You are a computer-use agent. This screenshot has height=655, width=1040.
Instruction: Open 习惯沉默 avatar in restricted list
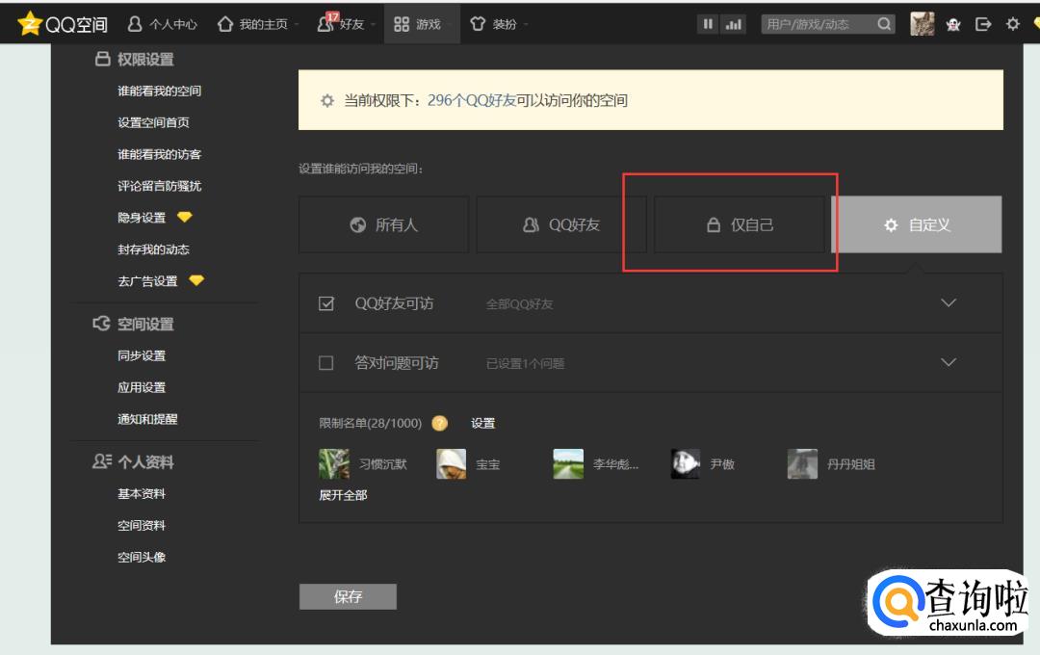[x=333, y=464]
